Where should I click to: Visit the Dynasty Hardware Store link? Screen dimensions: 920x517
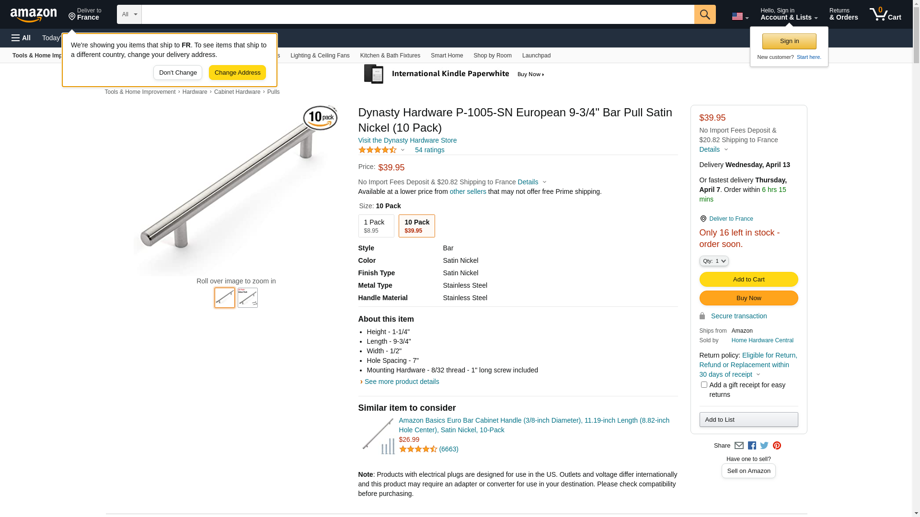[407, 140]
